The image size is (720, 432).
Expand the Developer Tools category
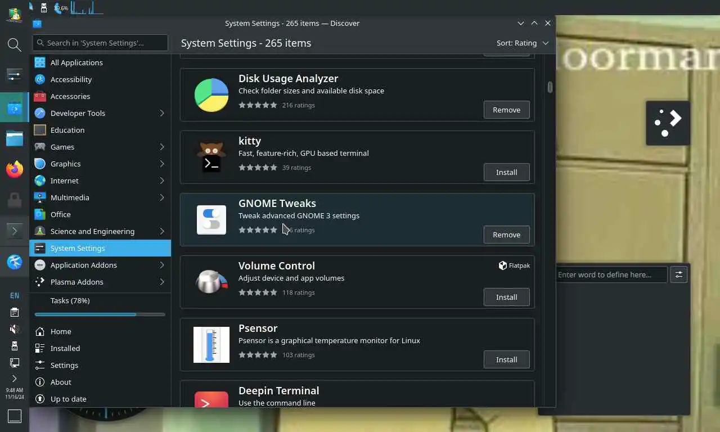pyautogui.click(x=161, y=113)
